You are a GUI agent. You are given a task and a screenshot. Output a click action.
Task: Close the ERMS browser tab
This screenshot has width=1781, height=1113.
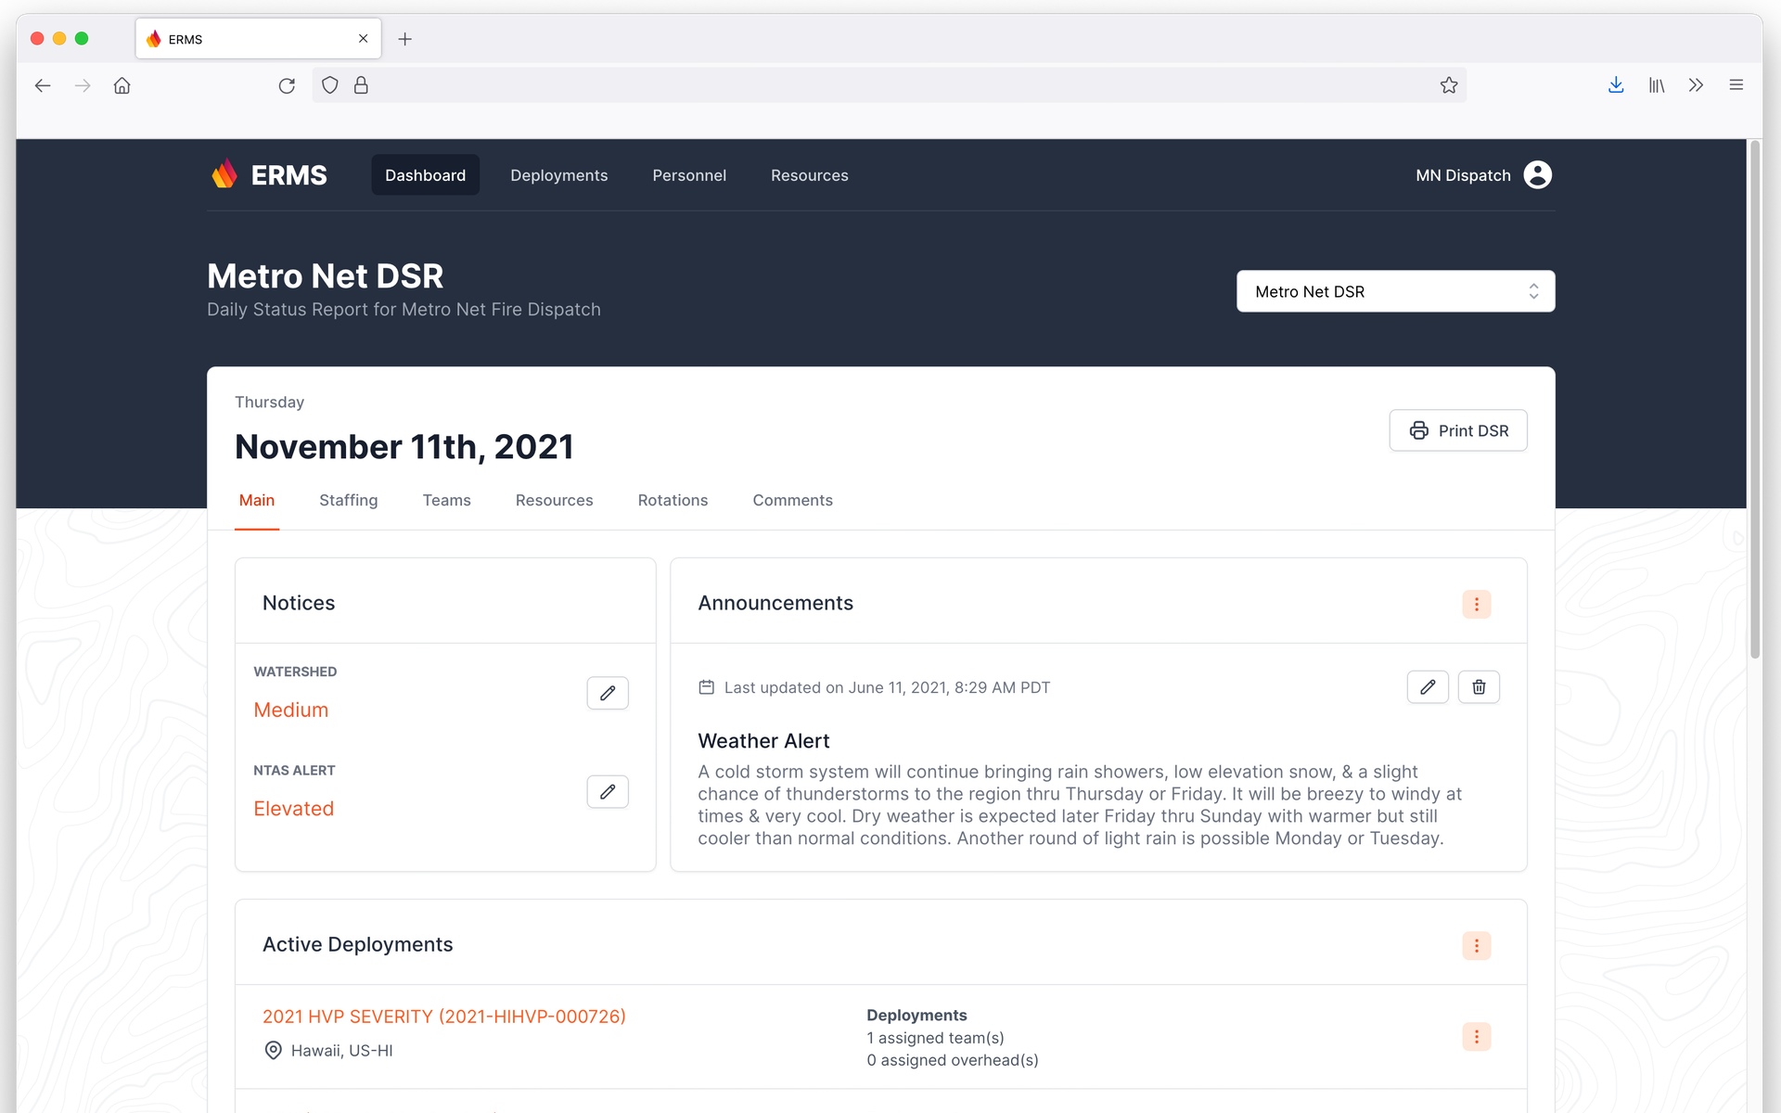tap(363, 38)
